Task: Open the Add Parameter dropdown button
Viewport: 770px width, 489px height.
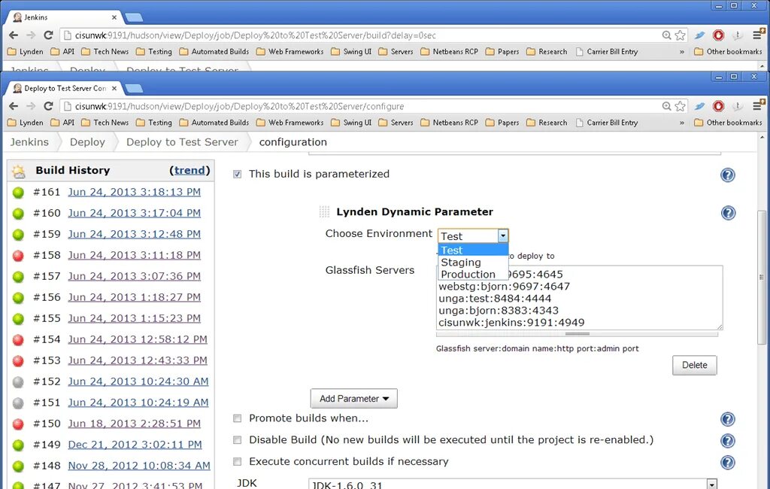Action: coord(353,399)
